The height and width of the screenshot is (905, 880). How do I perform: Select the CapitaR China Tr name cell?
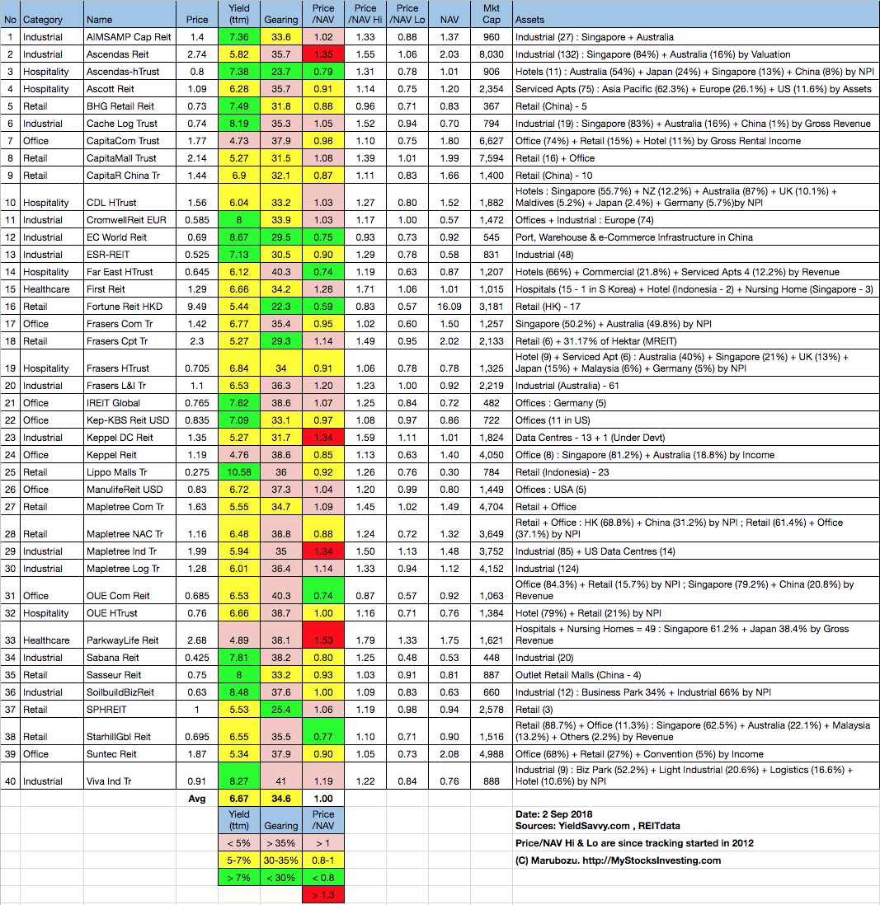pos(129,176)
